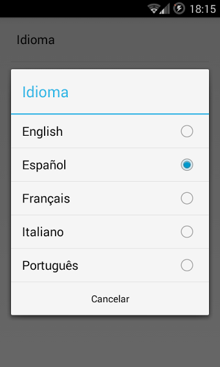Image resolution: width=220 pixels, height=367 pixels.
Task: Select the Français radio button
Action: [187, 198]
